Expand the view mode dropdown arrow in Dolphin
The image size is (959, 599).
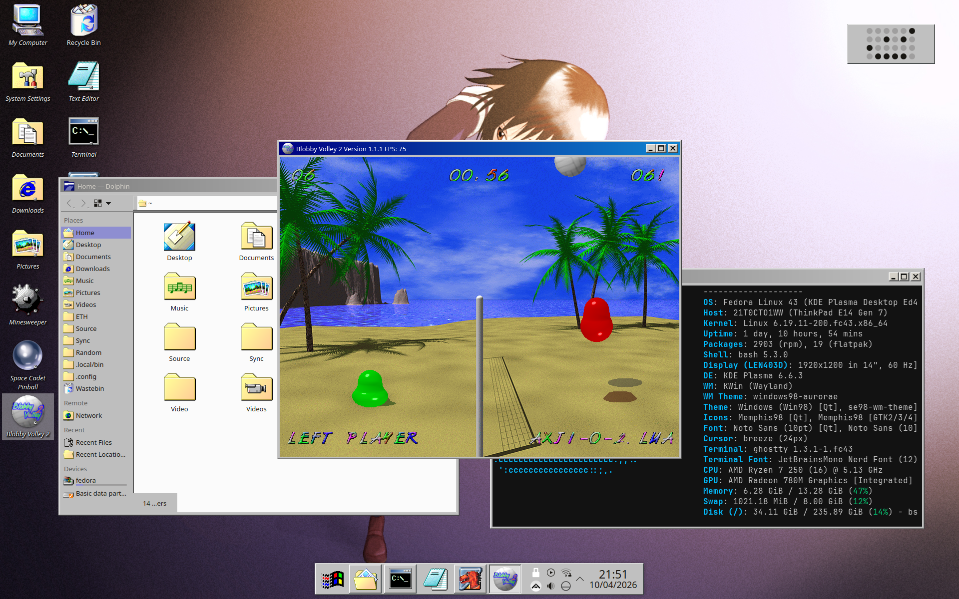(108, 203)
